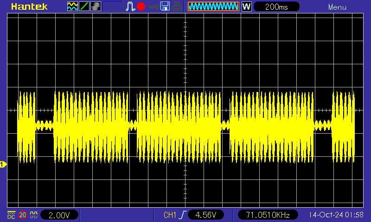Click the red circled 20 bandwidth limit icon

(23, 215)
